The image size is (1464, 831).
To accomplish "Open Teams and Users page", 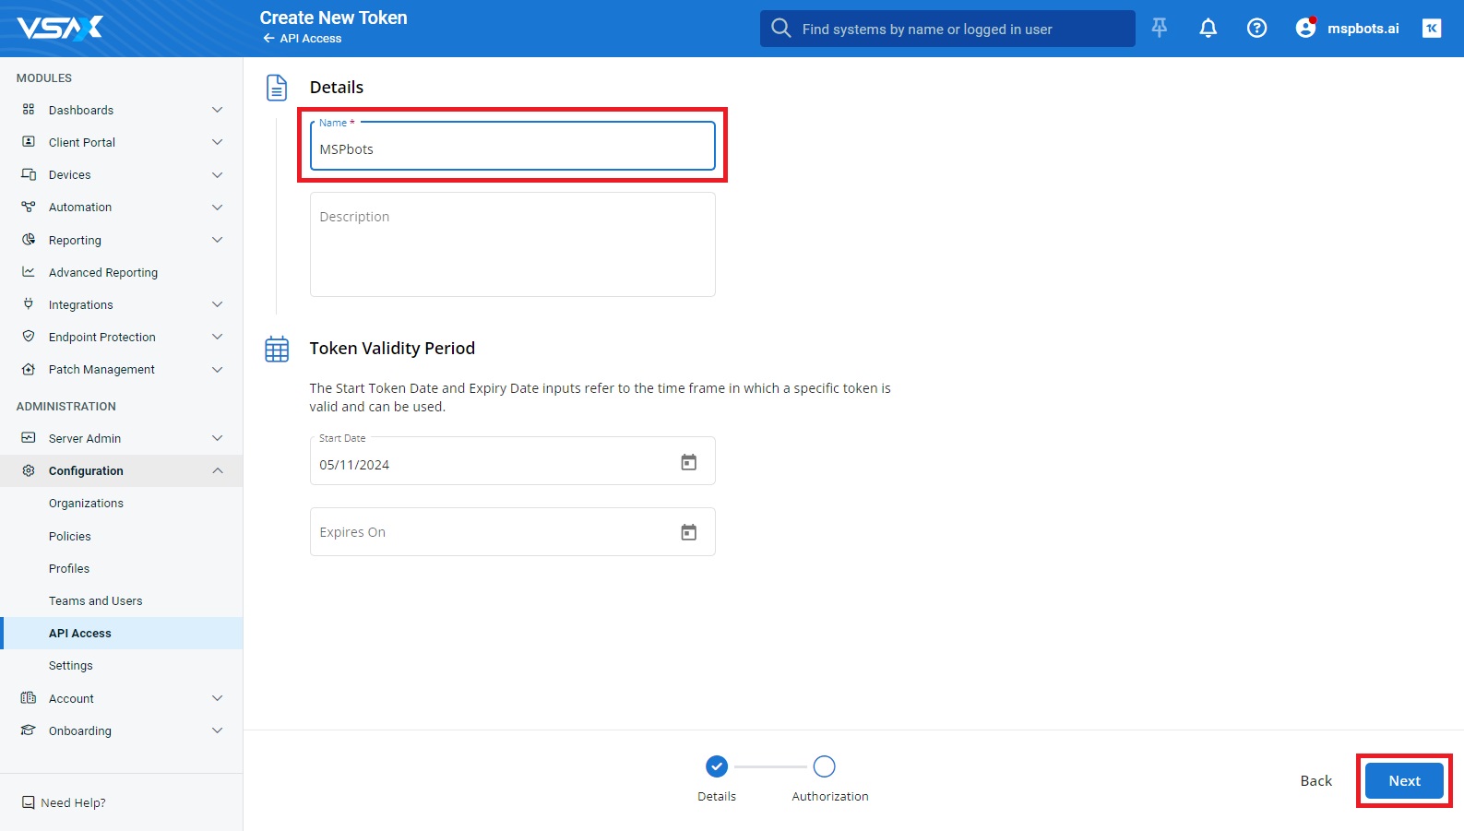I will pos(96,601).
